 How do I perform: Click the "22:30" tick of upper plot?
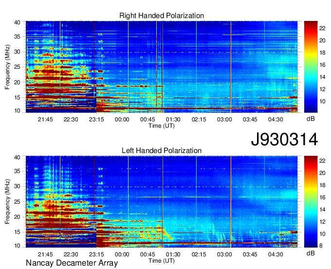tap(71, 119)
